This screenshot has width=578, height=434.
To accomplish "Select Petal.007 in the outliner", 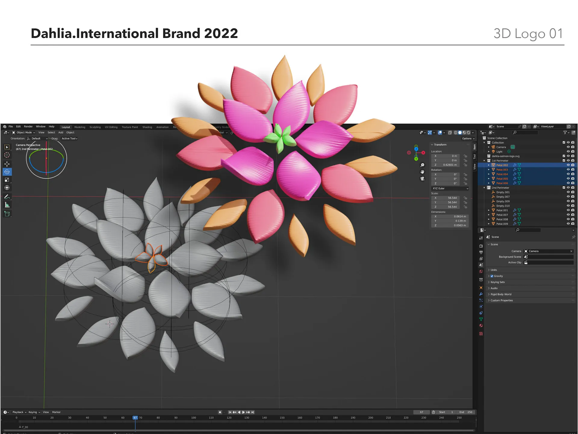I will click(x=502, y=215).
